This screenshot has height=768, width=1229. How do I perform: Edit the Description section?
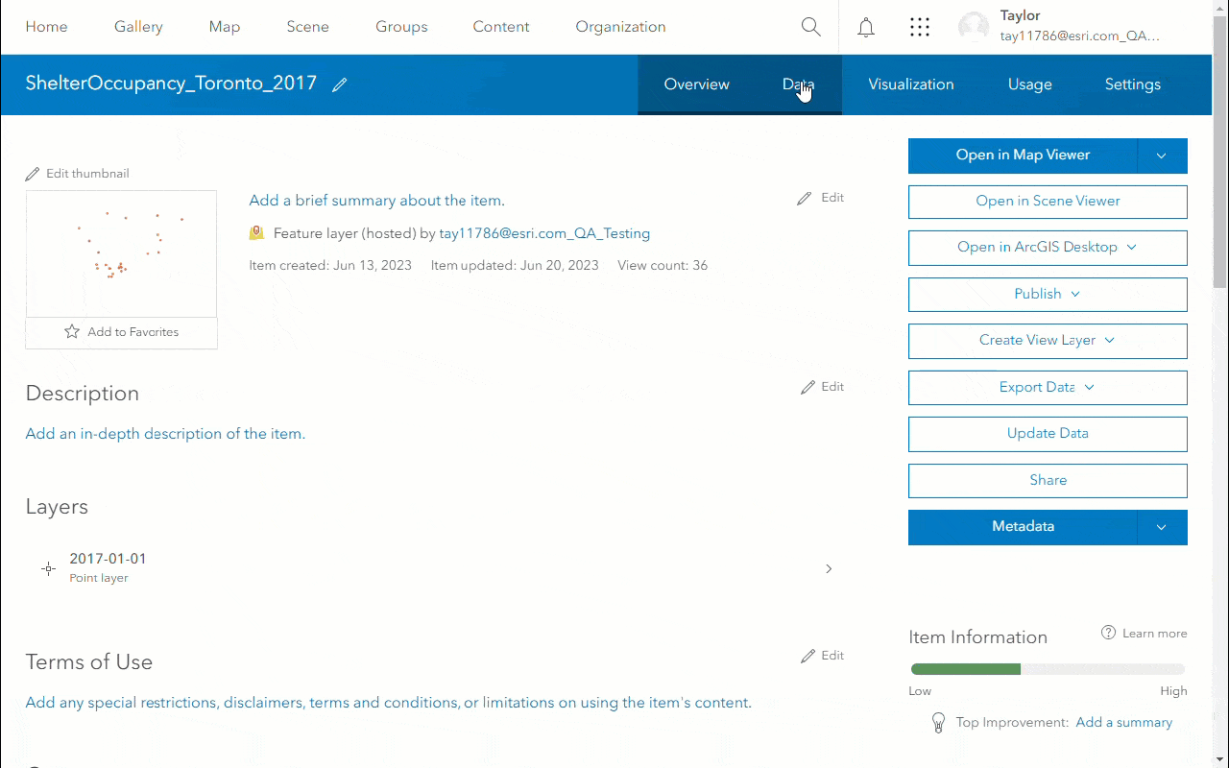823,387
